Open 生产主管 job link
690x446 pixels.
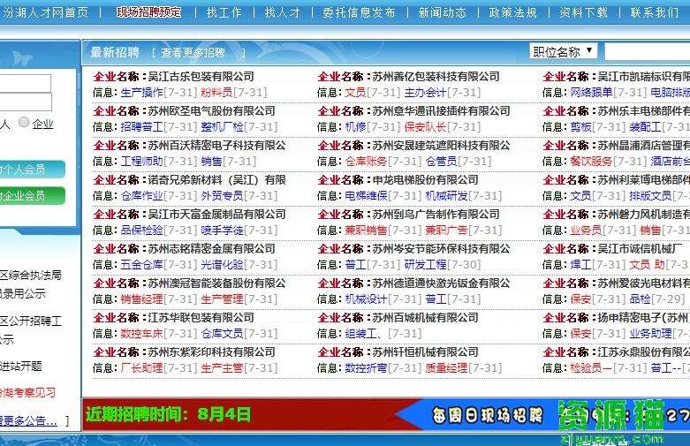[222, 367]
